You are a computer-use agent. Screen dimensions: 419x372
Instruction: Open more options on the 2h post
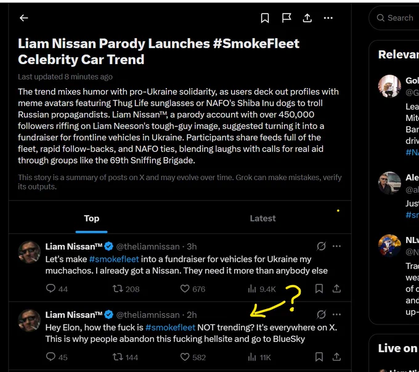[336, 315]
